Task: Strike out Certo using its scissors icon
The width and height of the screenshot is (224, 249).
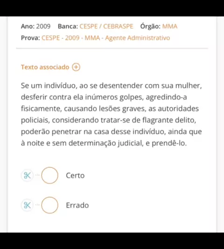Action: tap(28, 175)
